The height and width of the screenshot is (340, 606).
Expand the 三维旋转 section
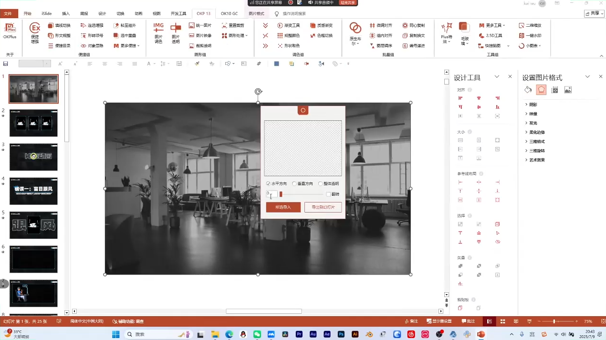coord(537,151)
